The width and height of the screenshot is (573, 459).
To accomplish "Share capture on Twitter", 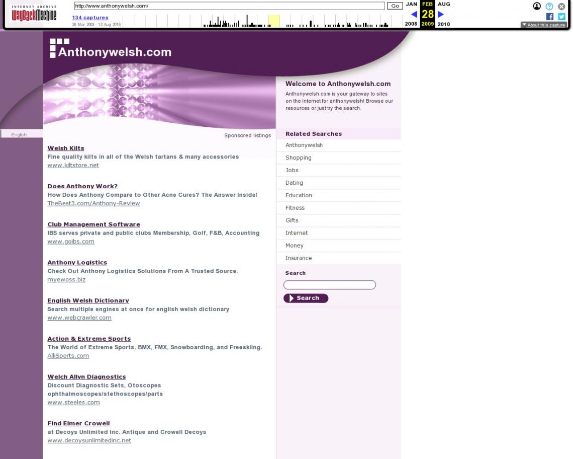I will click(x=561, y=17).
